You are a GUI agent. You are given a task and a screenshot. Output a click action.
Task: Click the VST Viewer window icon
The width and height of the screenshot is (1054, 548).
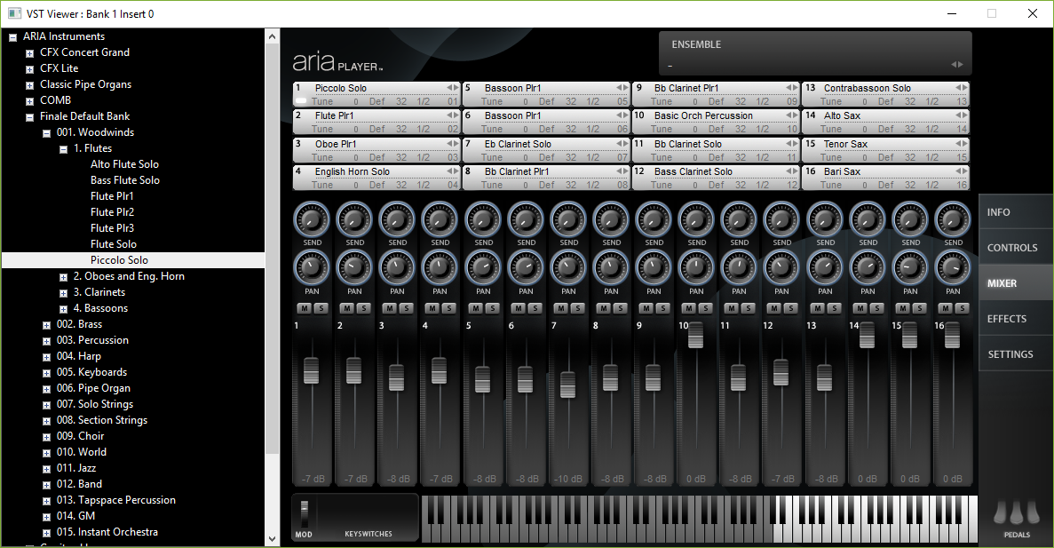(x=14, y=13)
